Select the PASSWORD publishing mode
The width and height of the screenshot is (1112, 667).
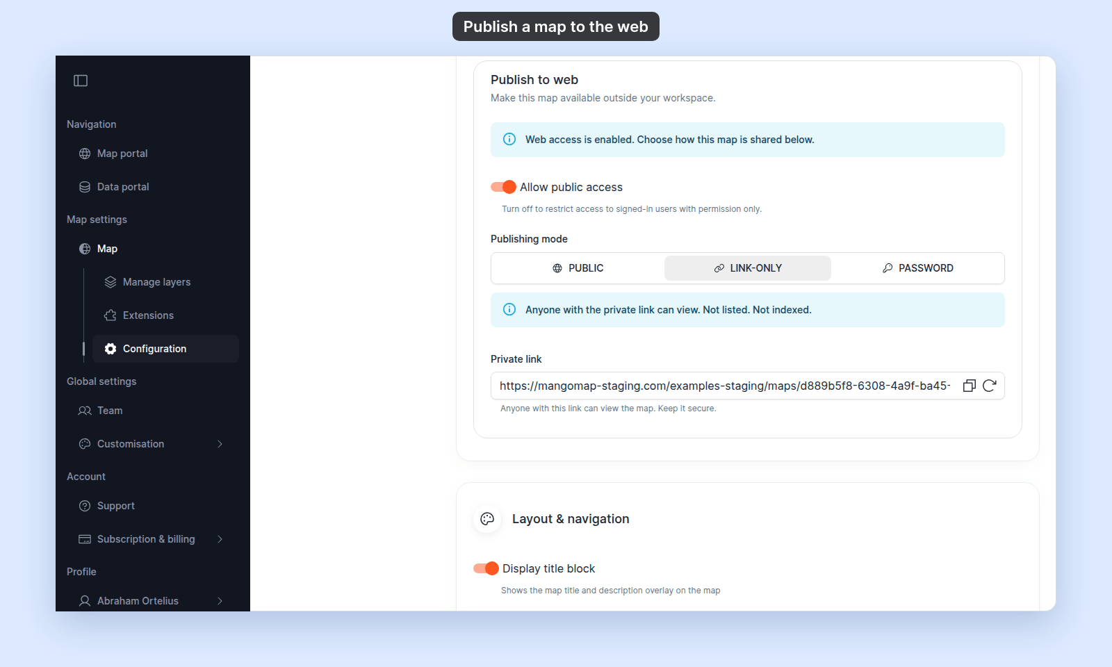[x=917, y=268]
